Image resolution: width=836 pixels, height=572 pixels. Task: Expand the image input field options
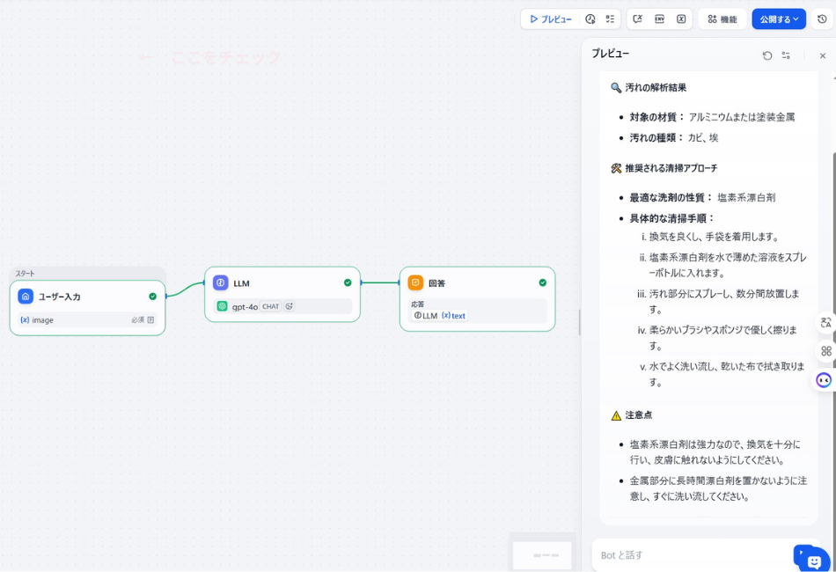(150, 319)
